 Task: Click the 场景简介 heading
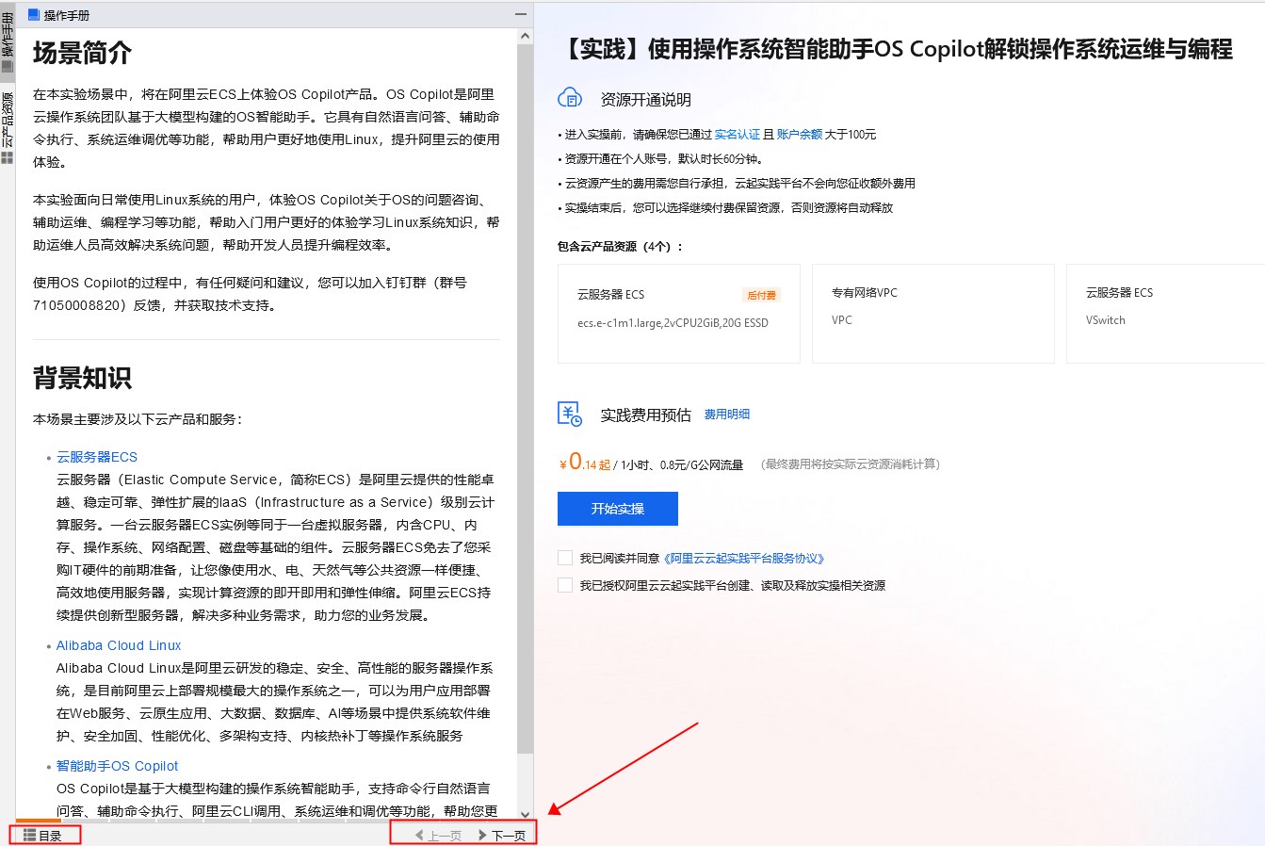82,54
